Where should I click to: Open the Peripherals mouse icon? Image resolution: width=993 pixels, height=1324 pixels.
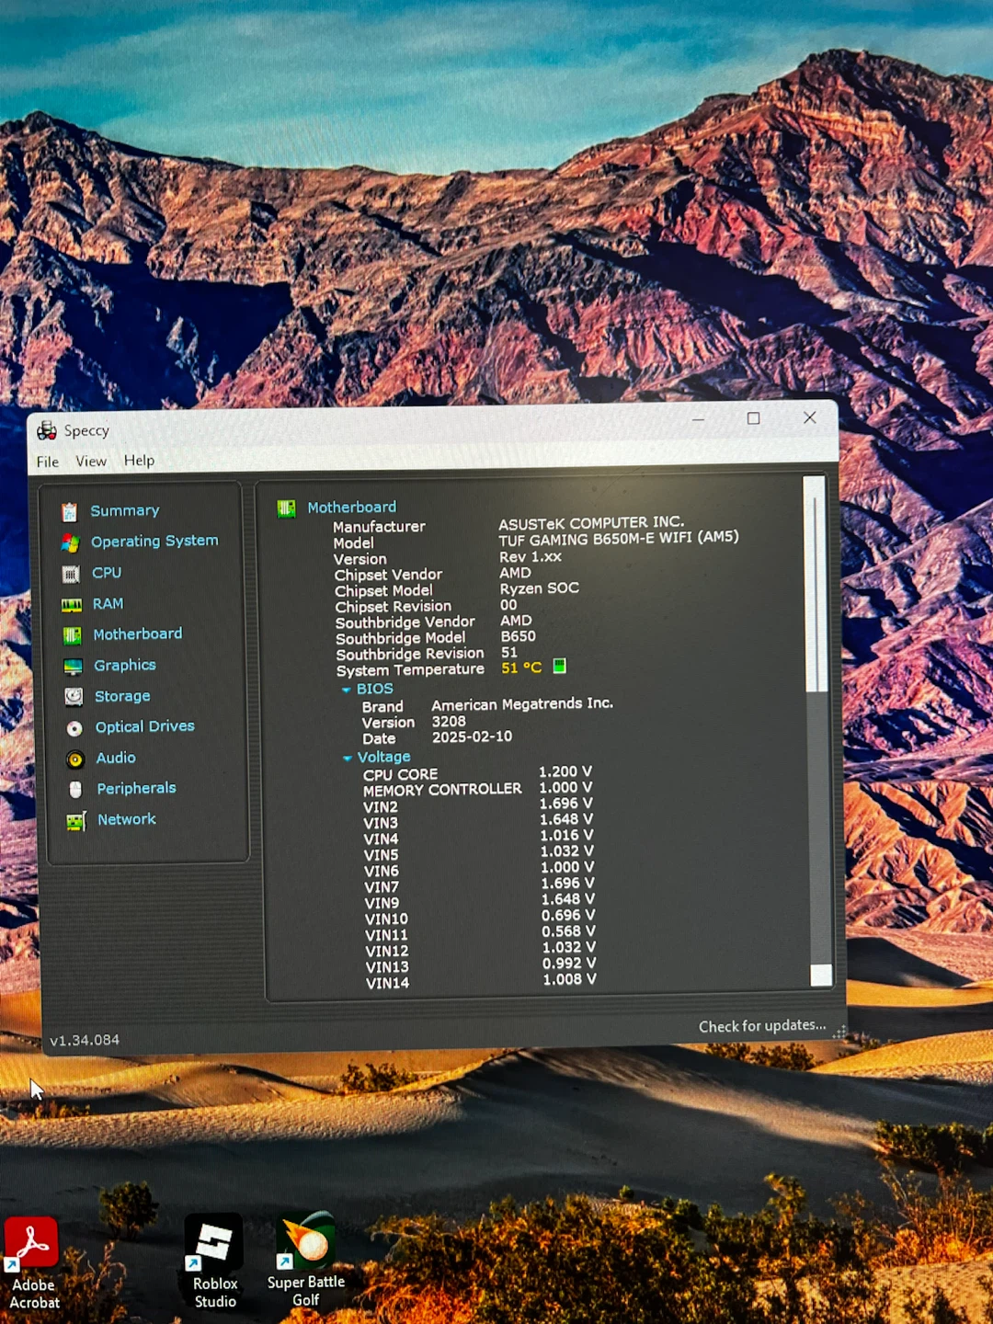(x=75, y=790)
